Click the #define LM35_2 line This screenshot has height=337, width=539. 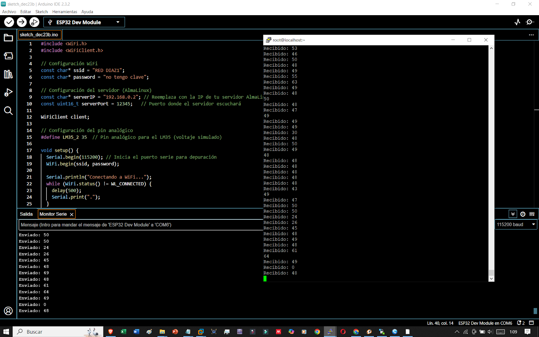(131, 137)
